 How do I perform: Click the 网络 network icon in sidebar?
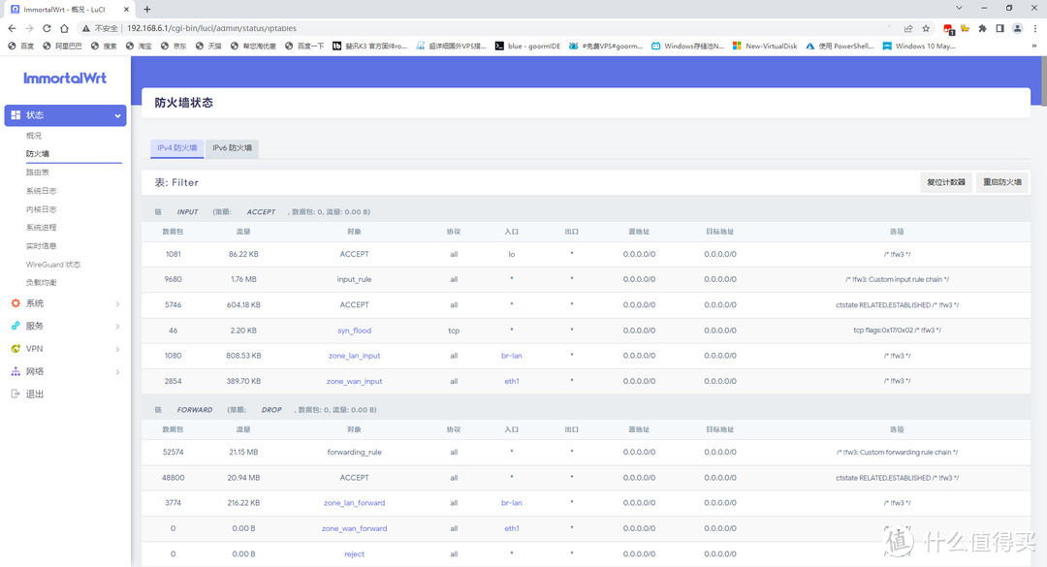tap(16, 371)
